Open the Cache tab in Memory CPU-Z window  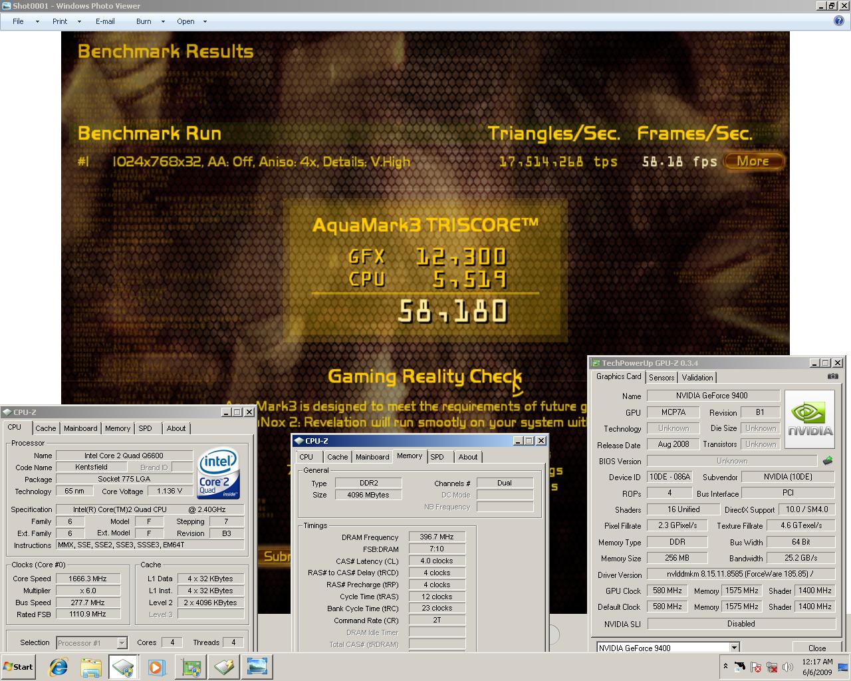coord(338,457)
